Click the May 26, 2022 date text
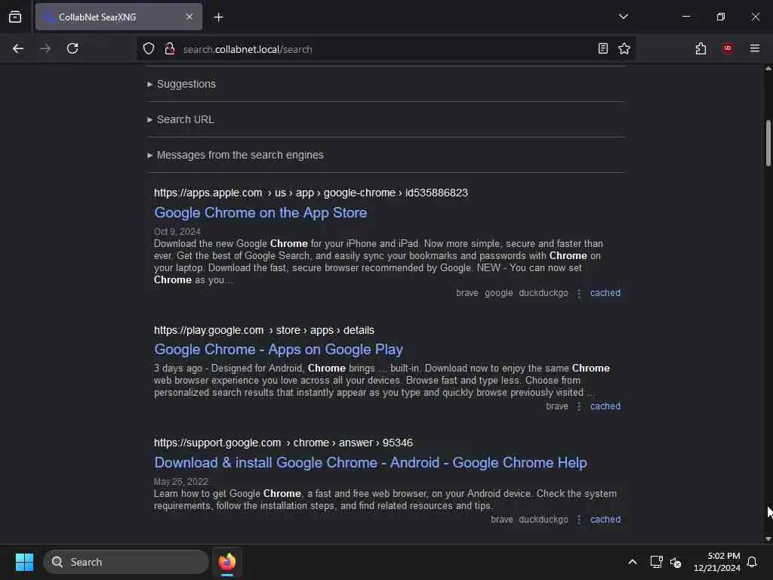Image resolution: width=773 pixels, height=580 pixels. pyautogui.click(x=181, y=482)
